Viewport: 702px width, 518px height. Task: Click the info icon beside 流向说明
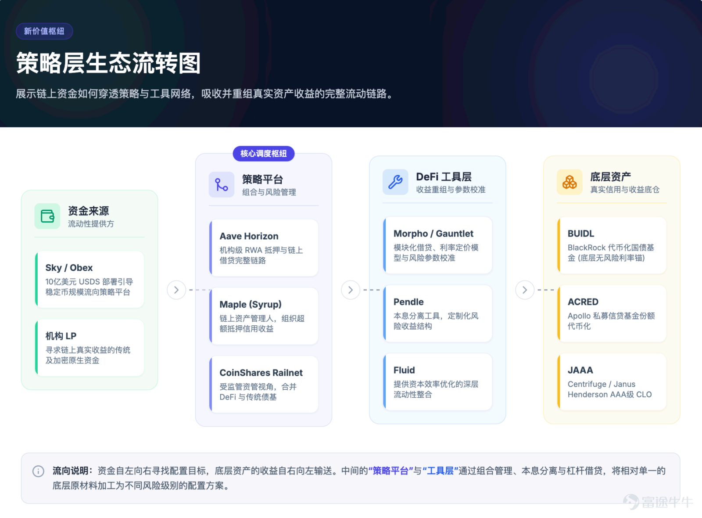click(x=38, y=471)
